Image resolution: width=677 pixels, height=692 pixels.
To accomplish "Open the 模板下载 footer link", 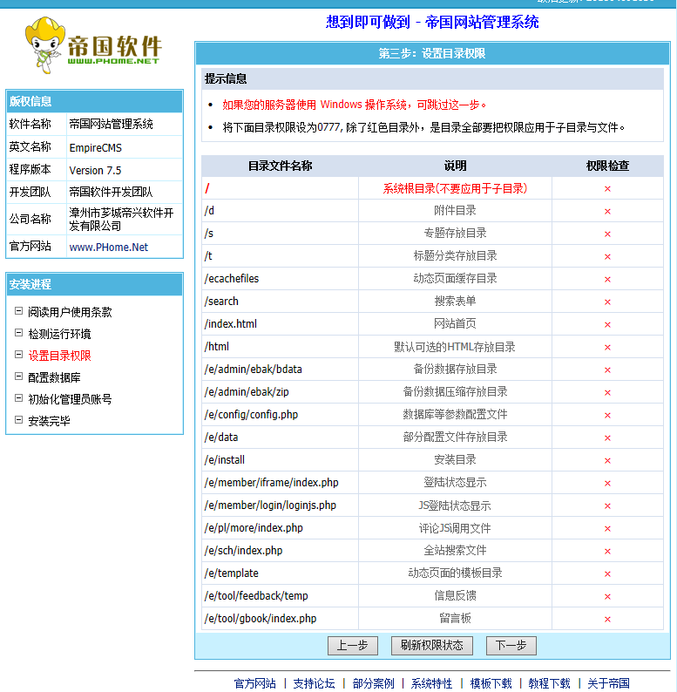I will [491, 683].
